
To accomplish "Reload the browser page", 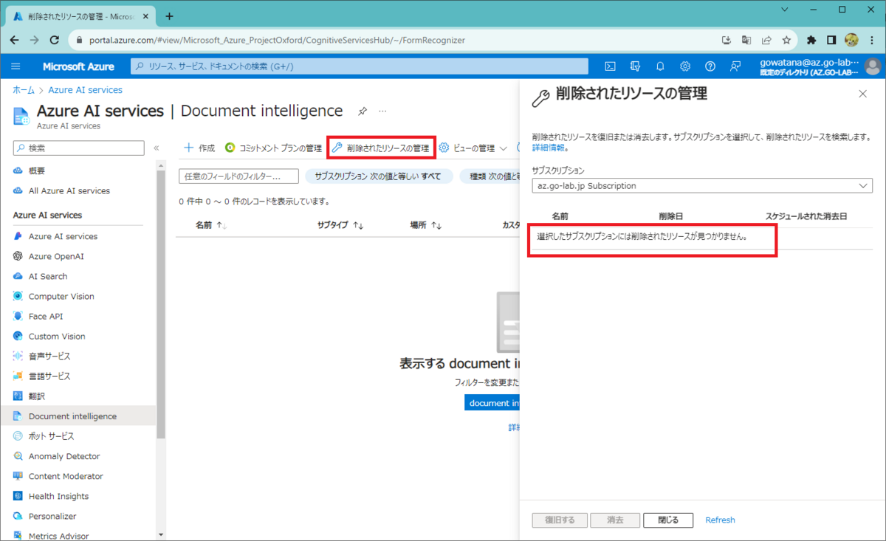I will click(x=55, y=40).
